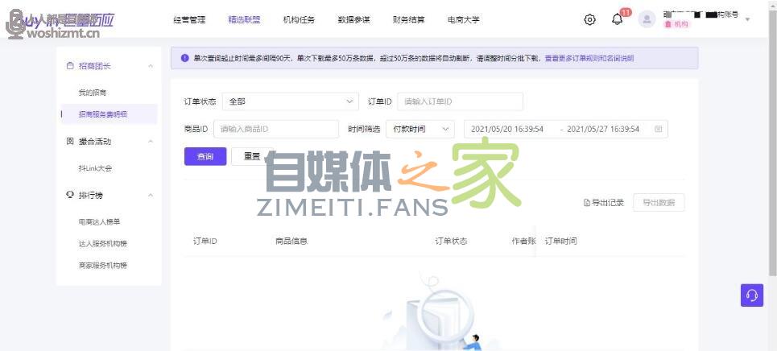777x351 pixels.
Task: Open the 电商大学 top menu
Action: (463, 20)
